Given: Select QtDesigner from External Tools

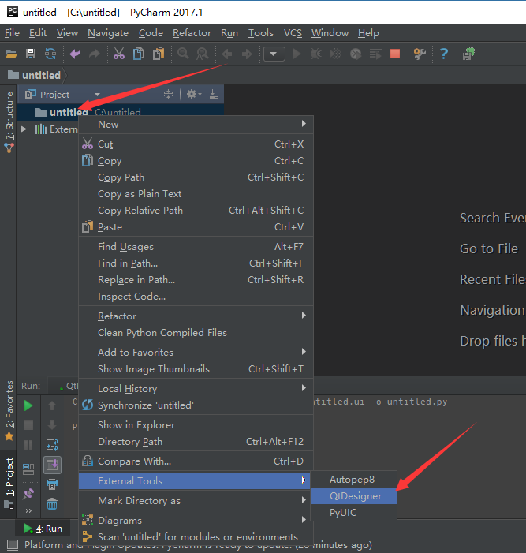Looking at the screenshot, I should pos(353,496).
